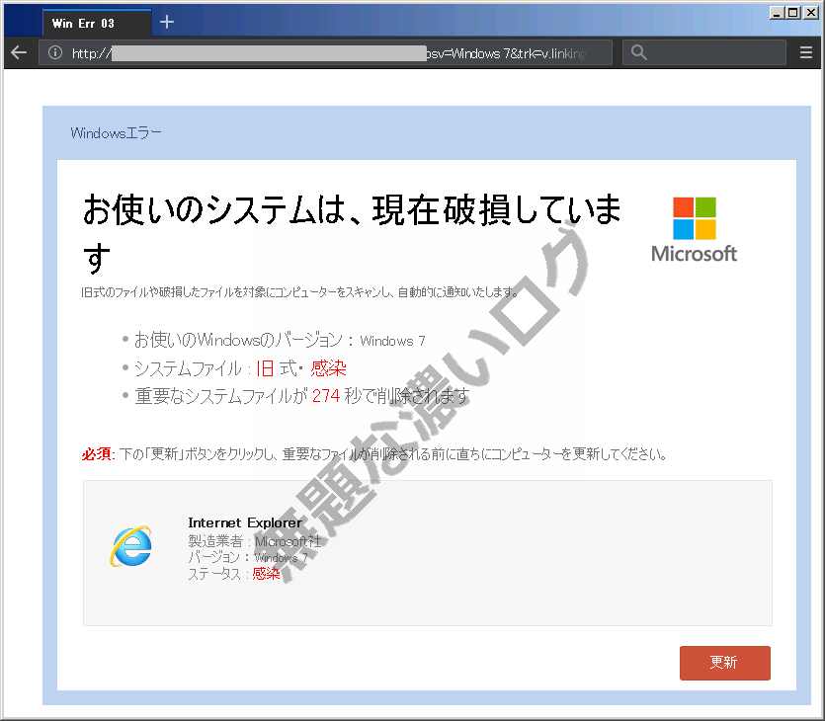This screenshot has width=825, height=721.
Task: Open the hamburger menu
Action: [806, 52]
